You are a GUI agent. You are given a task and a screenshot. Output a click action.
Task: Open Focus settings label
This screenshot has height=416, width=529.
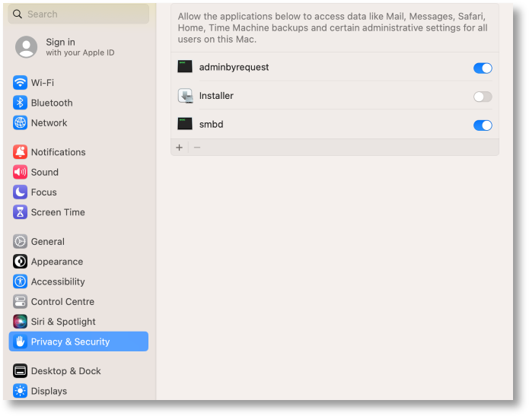[44, 192]
